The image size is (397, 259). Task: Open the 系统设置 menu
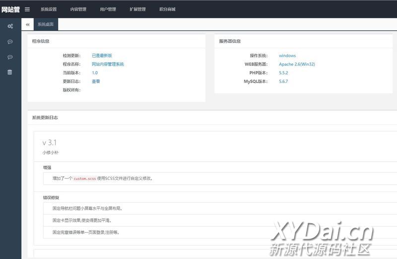click(x=49, y=9)
